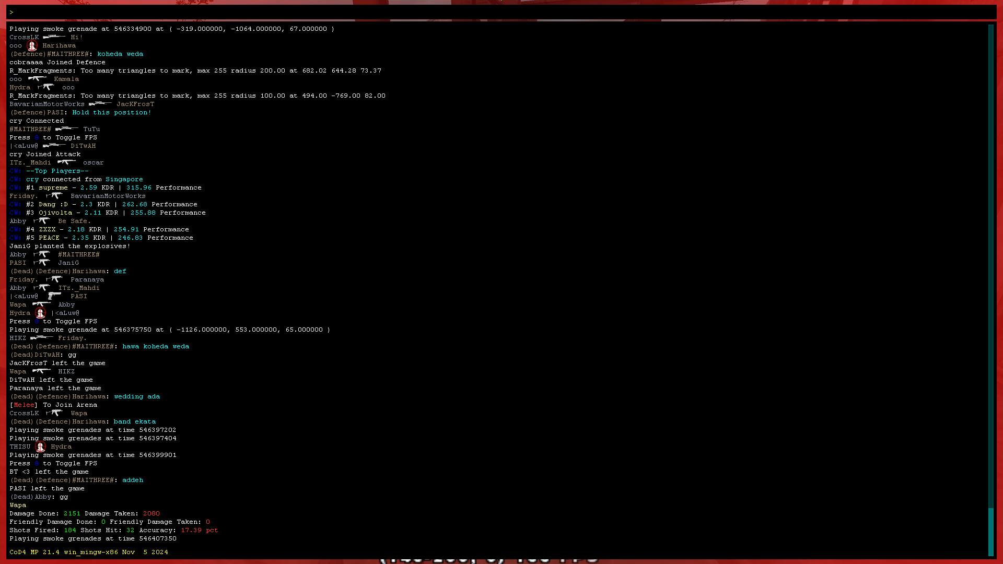Click the sniper icon before JacKFrosT
Image resolution: width=1003 pixels, height=564 pixels.
tap(100, 104)
